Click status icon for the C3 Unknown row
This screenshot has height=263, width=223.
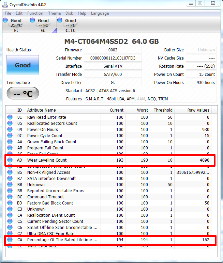tap(10, 209)
